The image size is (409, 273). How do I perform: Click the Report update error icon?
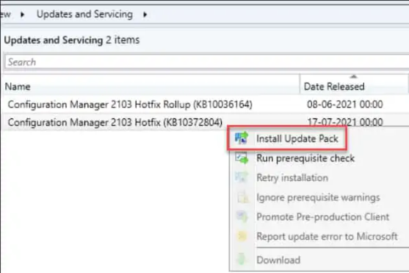(242, 236)
